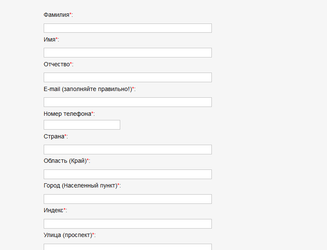
Task: Click the Область (Край) label text
Action: coord(65,161)
